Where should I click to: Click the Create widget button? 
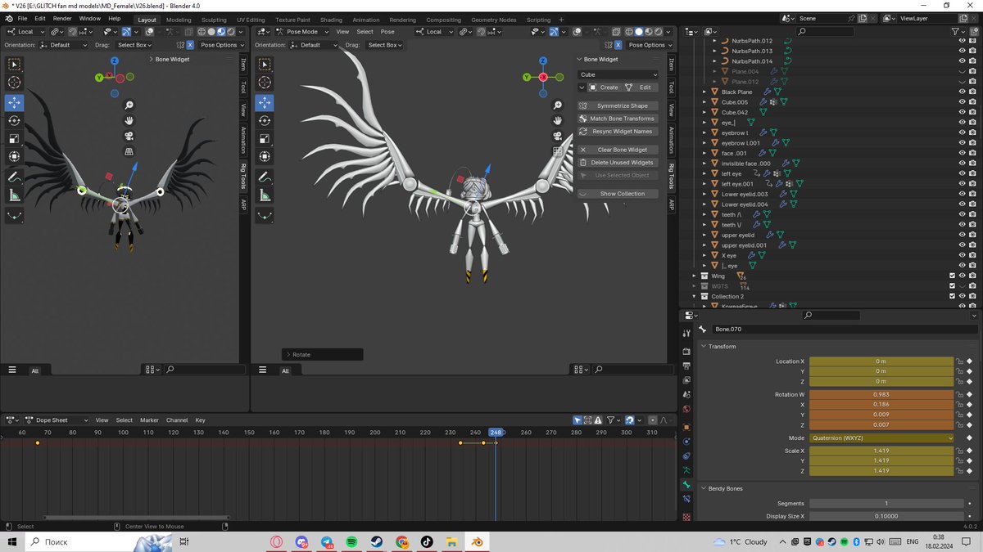[x=604, y=88]
